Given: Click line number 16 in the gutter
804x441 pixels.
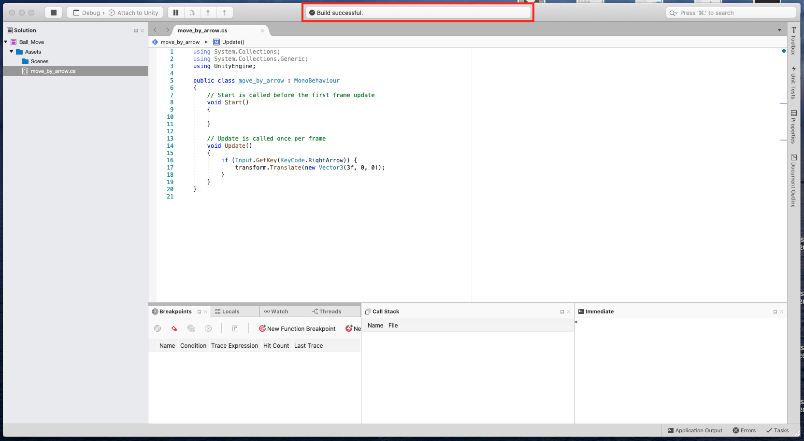Looking at the screenshot, I should pyautogui.click(x=170, y=160).
